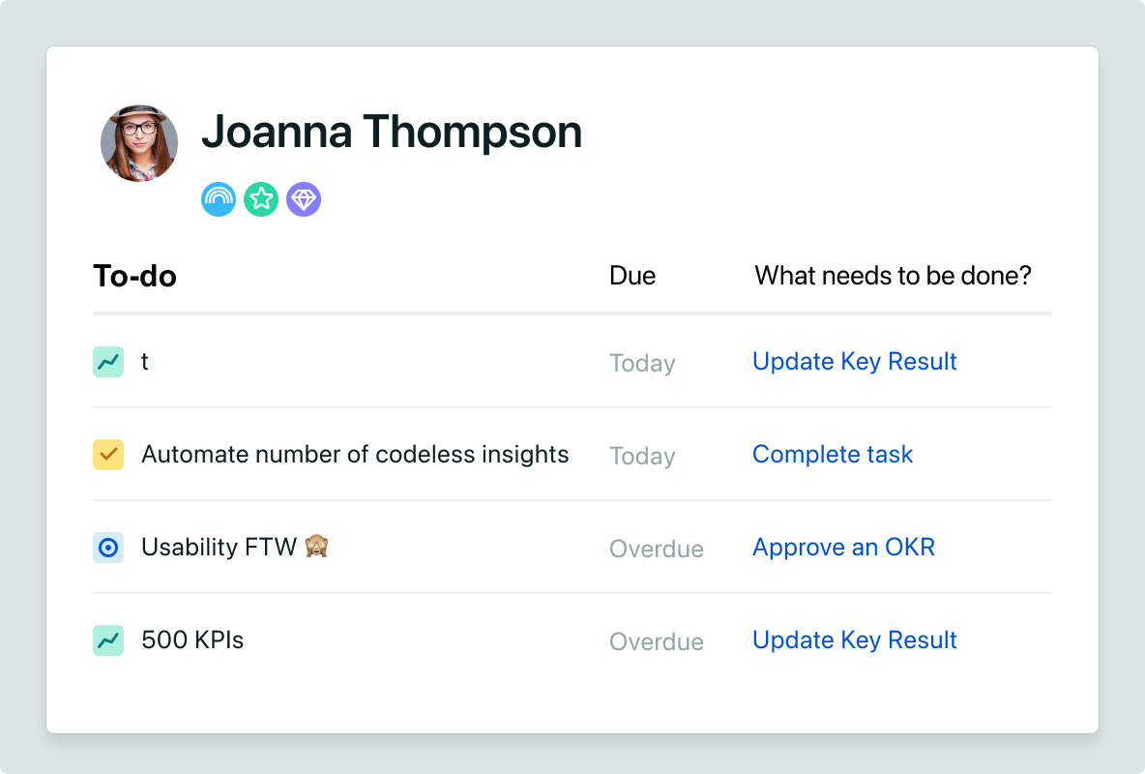1145x774 pixels.
Task: Click the key result icon beside "t"
Action: [x=108, y=362]
